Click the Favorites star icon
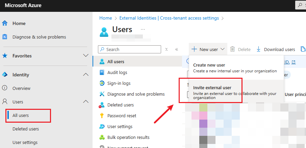The image size is (306, 148). [x=5, y=56]
